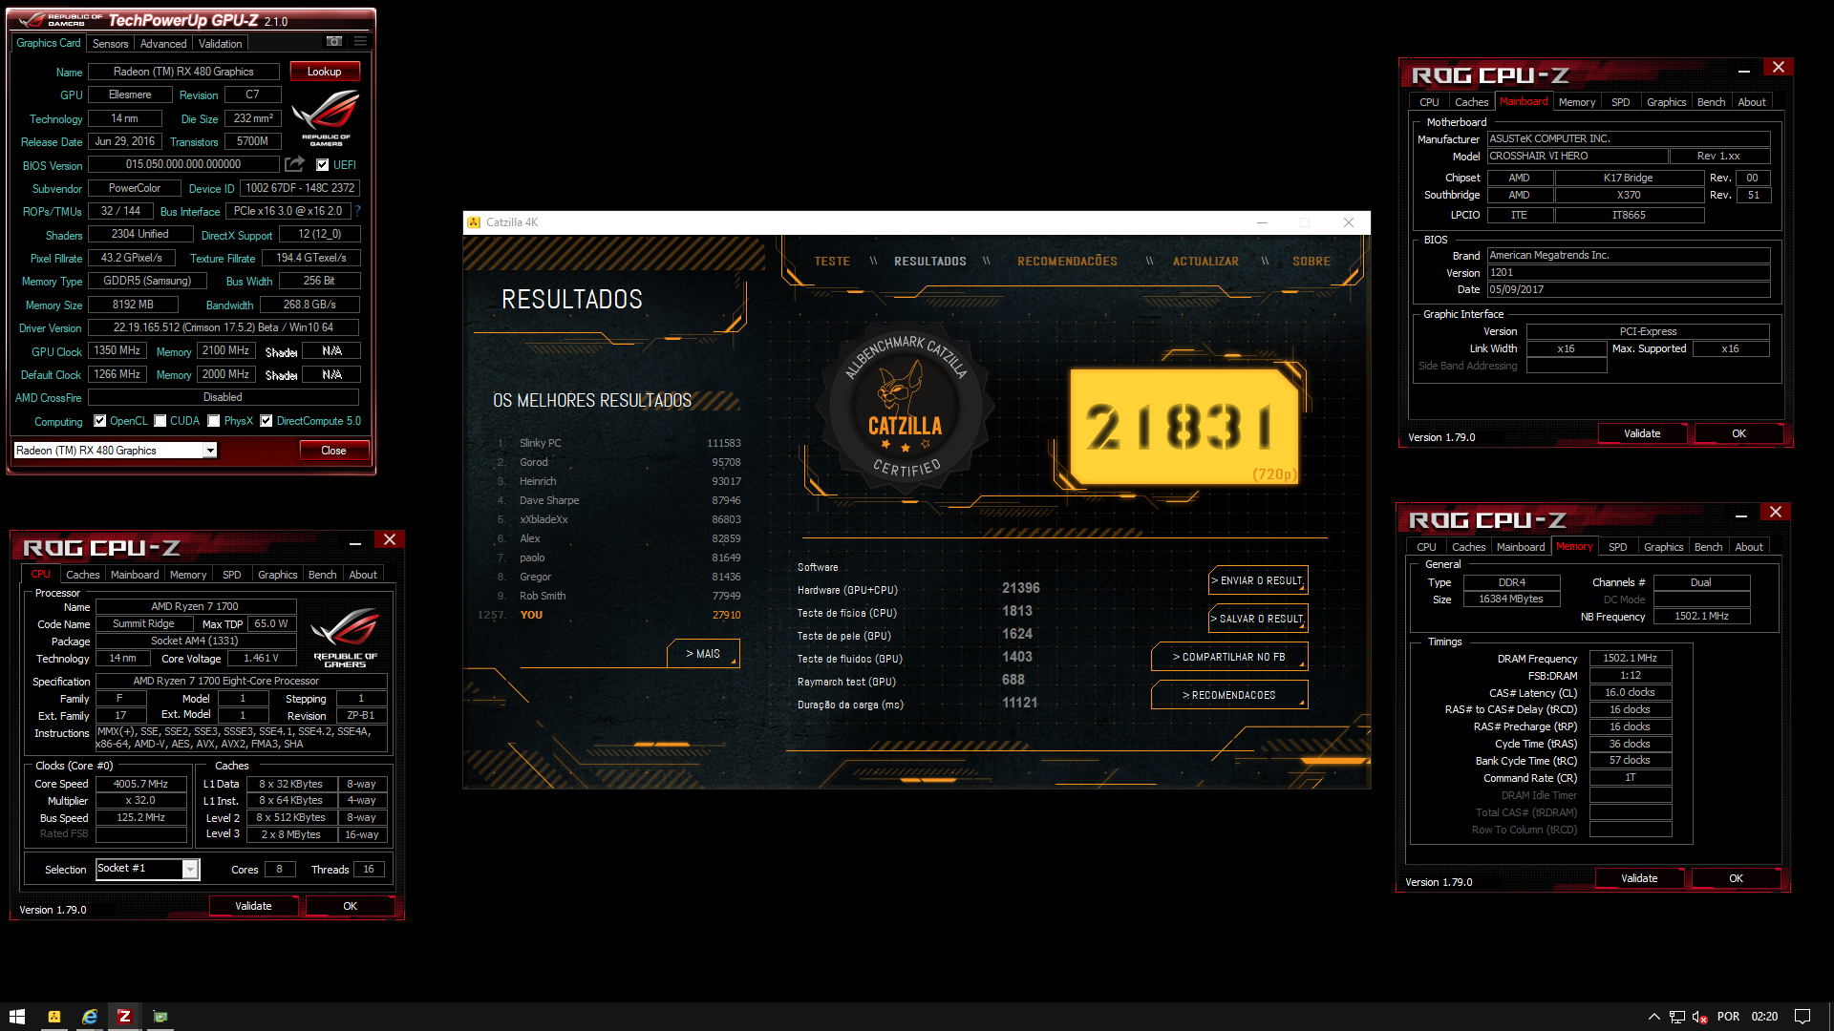
Task: Click the DRAM Frequency value 1502.1 MHz
Action: (x=1630, y=658)
